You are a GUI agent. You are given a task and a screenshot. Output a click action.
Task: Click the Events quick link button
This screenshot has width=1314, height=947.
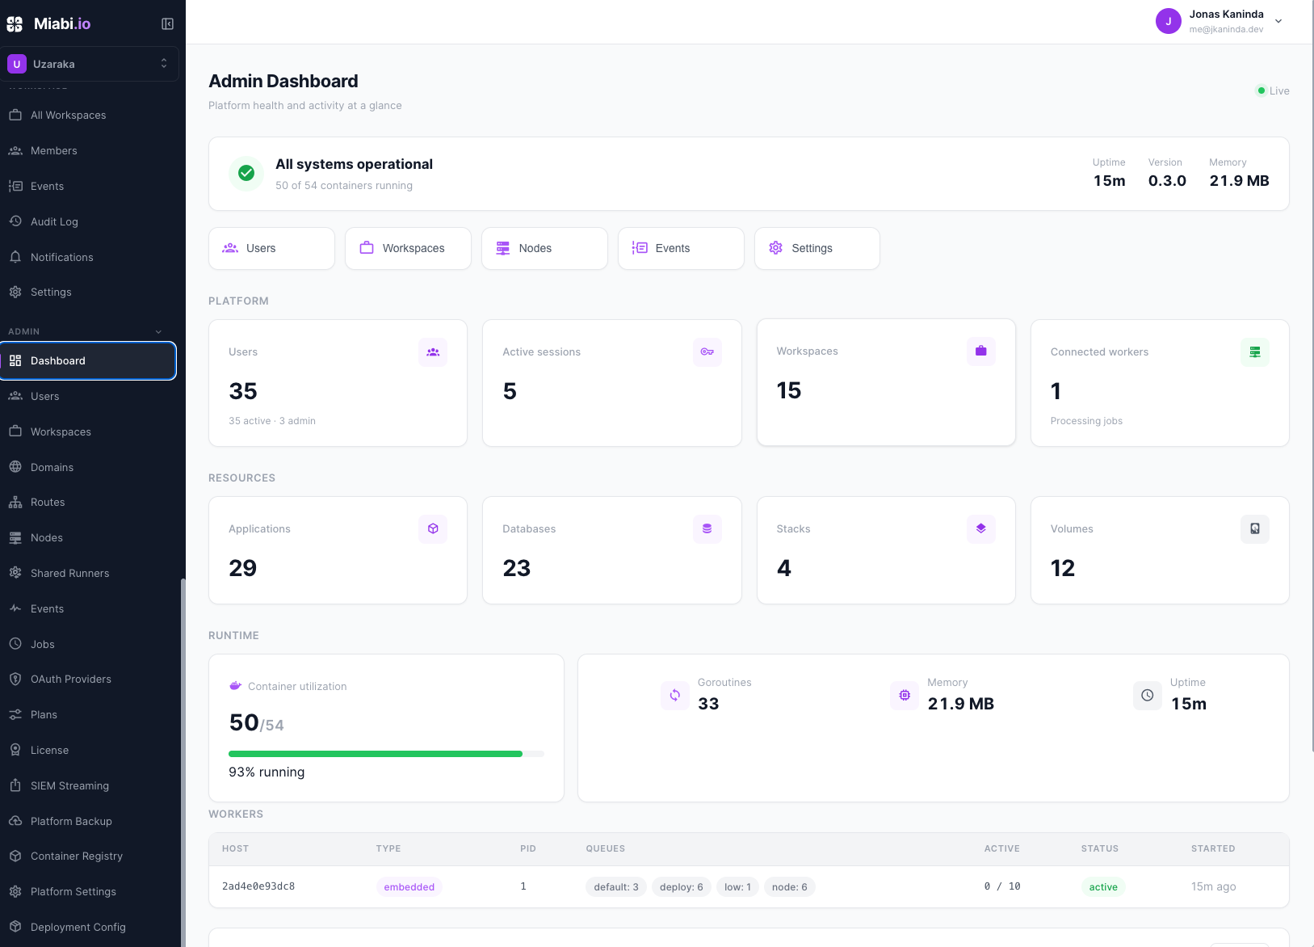(681, 248)
